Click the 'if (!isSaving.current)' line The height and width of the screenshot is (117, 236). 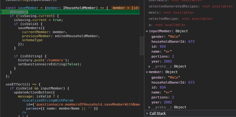(x=34, y=16)
